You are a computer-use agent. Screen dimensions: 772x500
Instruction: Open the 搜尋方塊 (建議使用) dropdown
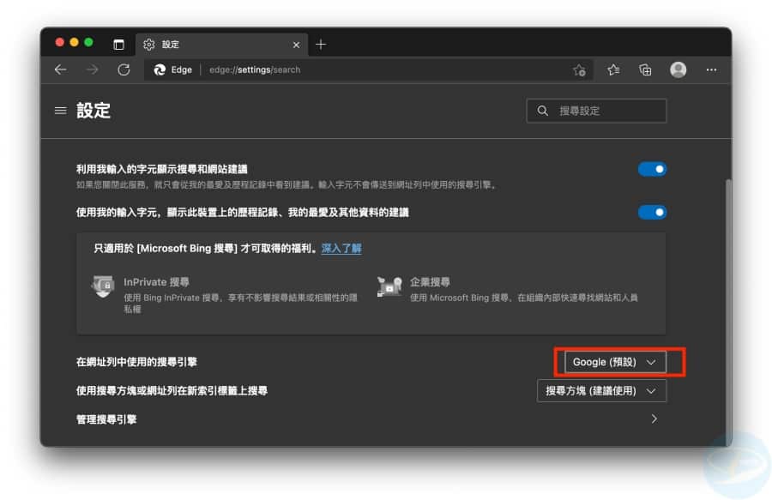(x=601, y=391)
